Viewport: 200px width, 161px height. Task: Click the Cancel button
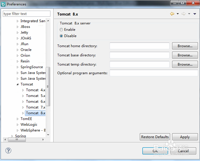pyautogui.click(x=183, y=151)
